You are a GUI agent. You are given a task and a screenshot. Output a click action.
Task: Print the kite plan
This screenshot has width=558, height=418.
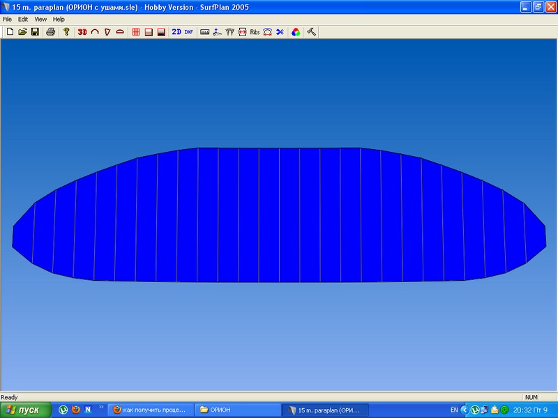click(51, 32)
